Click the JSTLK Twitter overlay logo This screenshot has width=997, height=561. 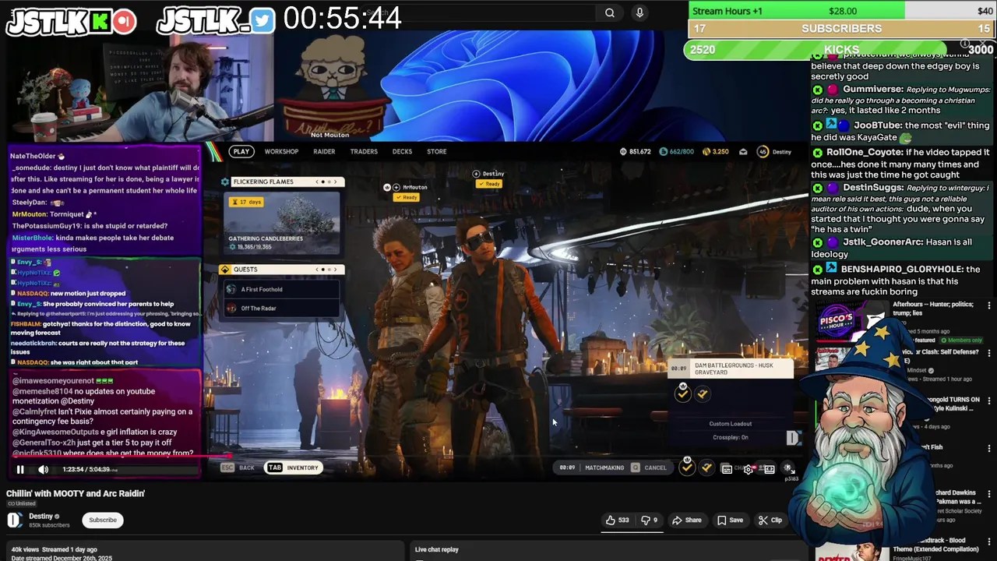(x=216, y=22)
